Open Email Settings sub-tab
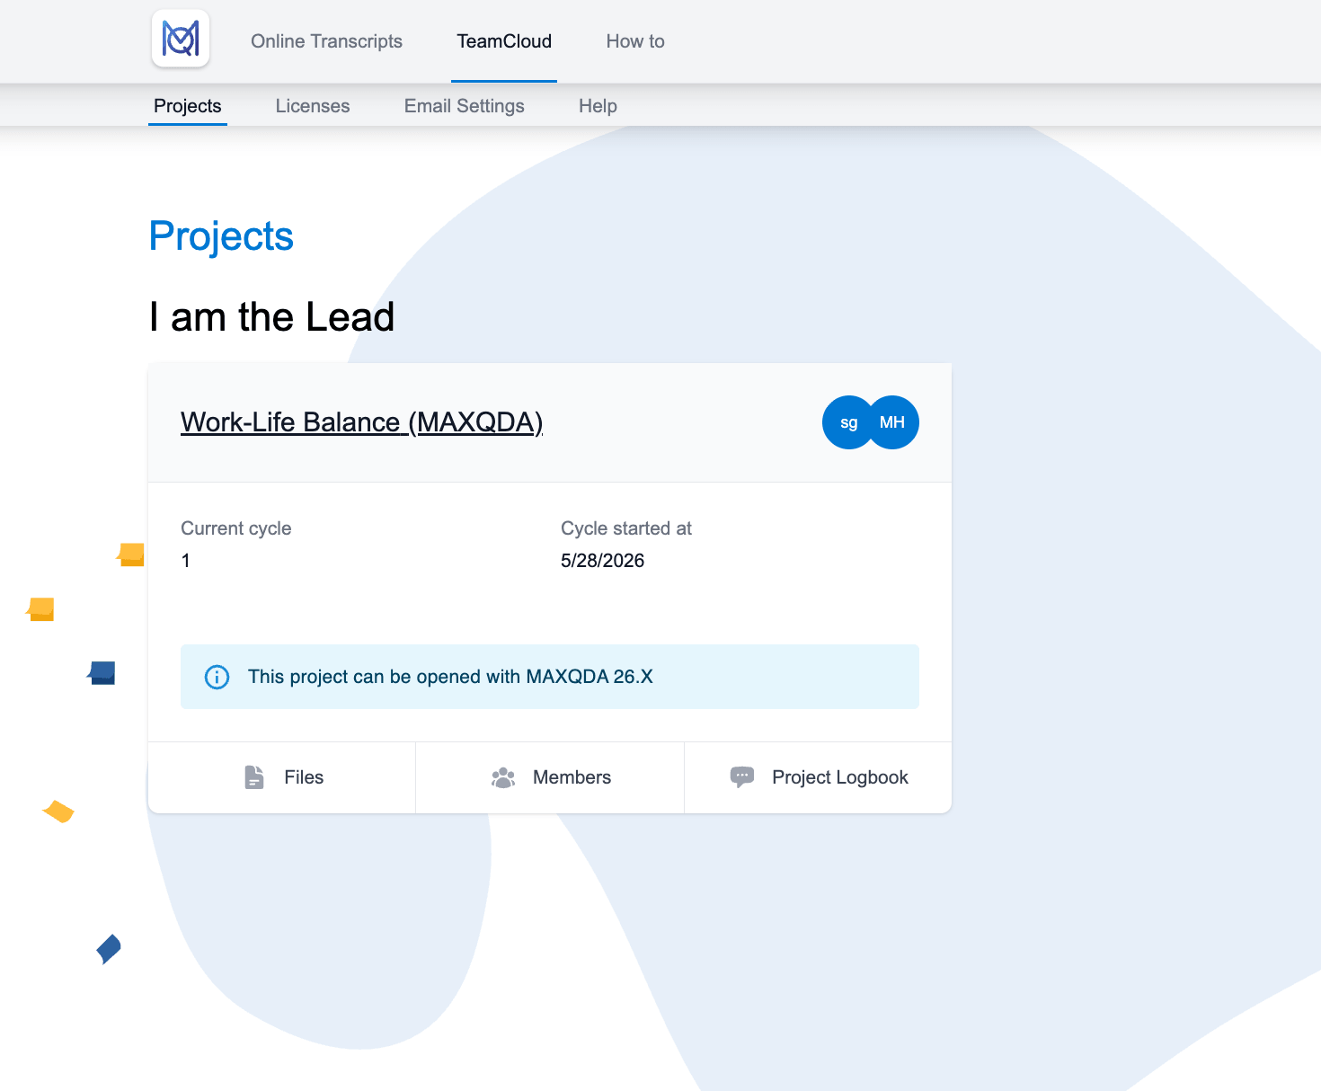Viewport: 1321px width, 1091px height. (x=465, y=106)
